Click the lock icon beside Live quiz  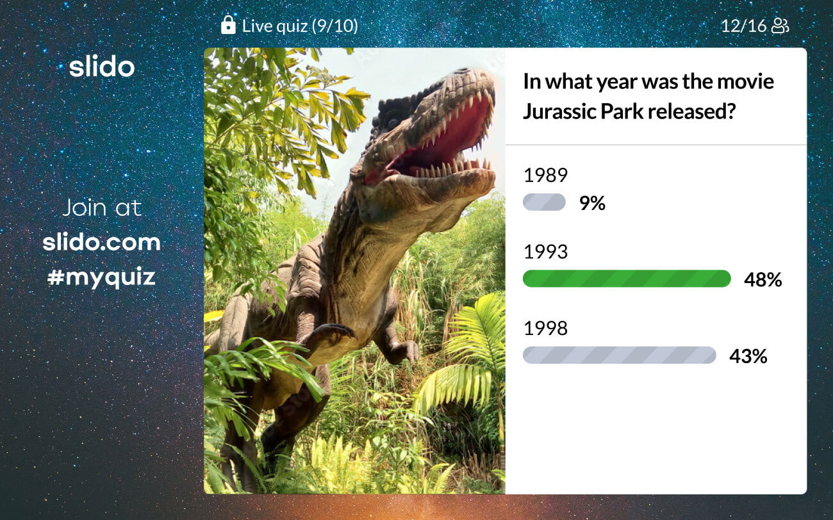tap(227, 25)
